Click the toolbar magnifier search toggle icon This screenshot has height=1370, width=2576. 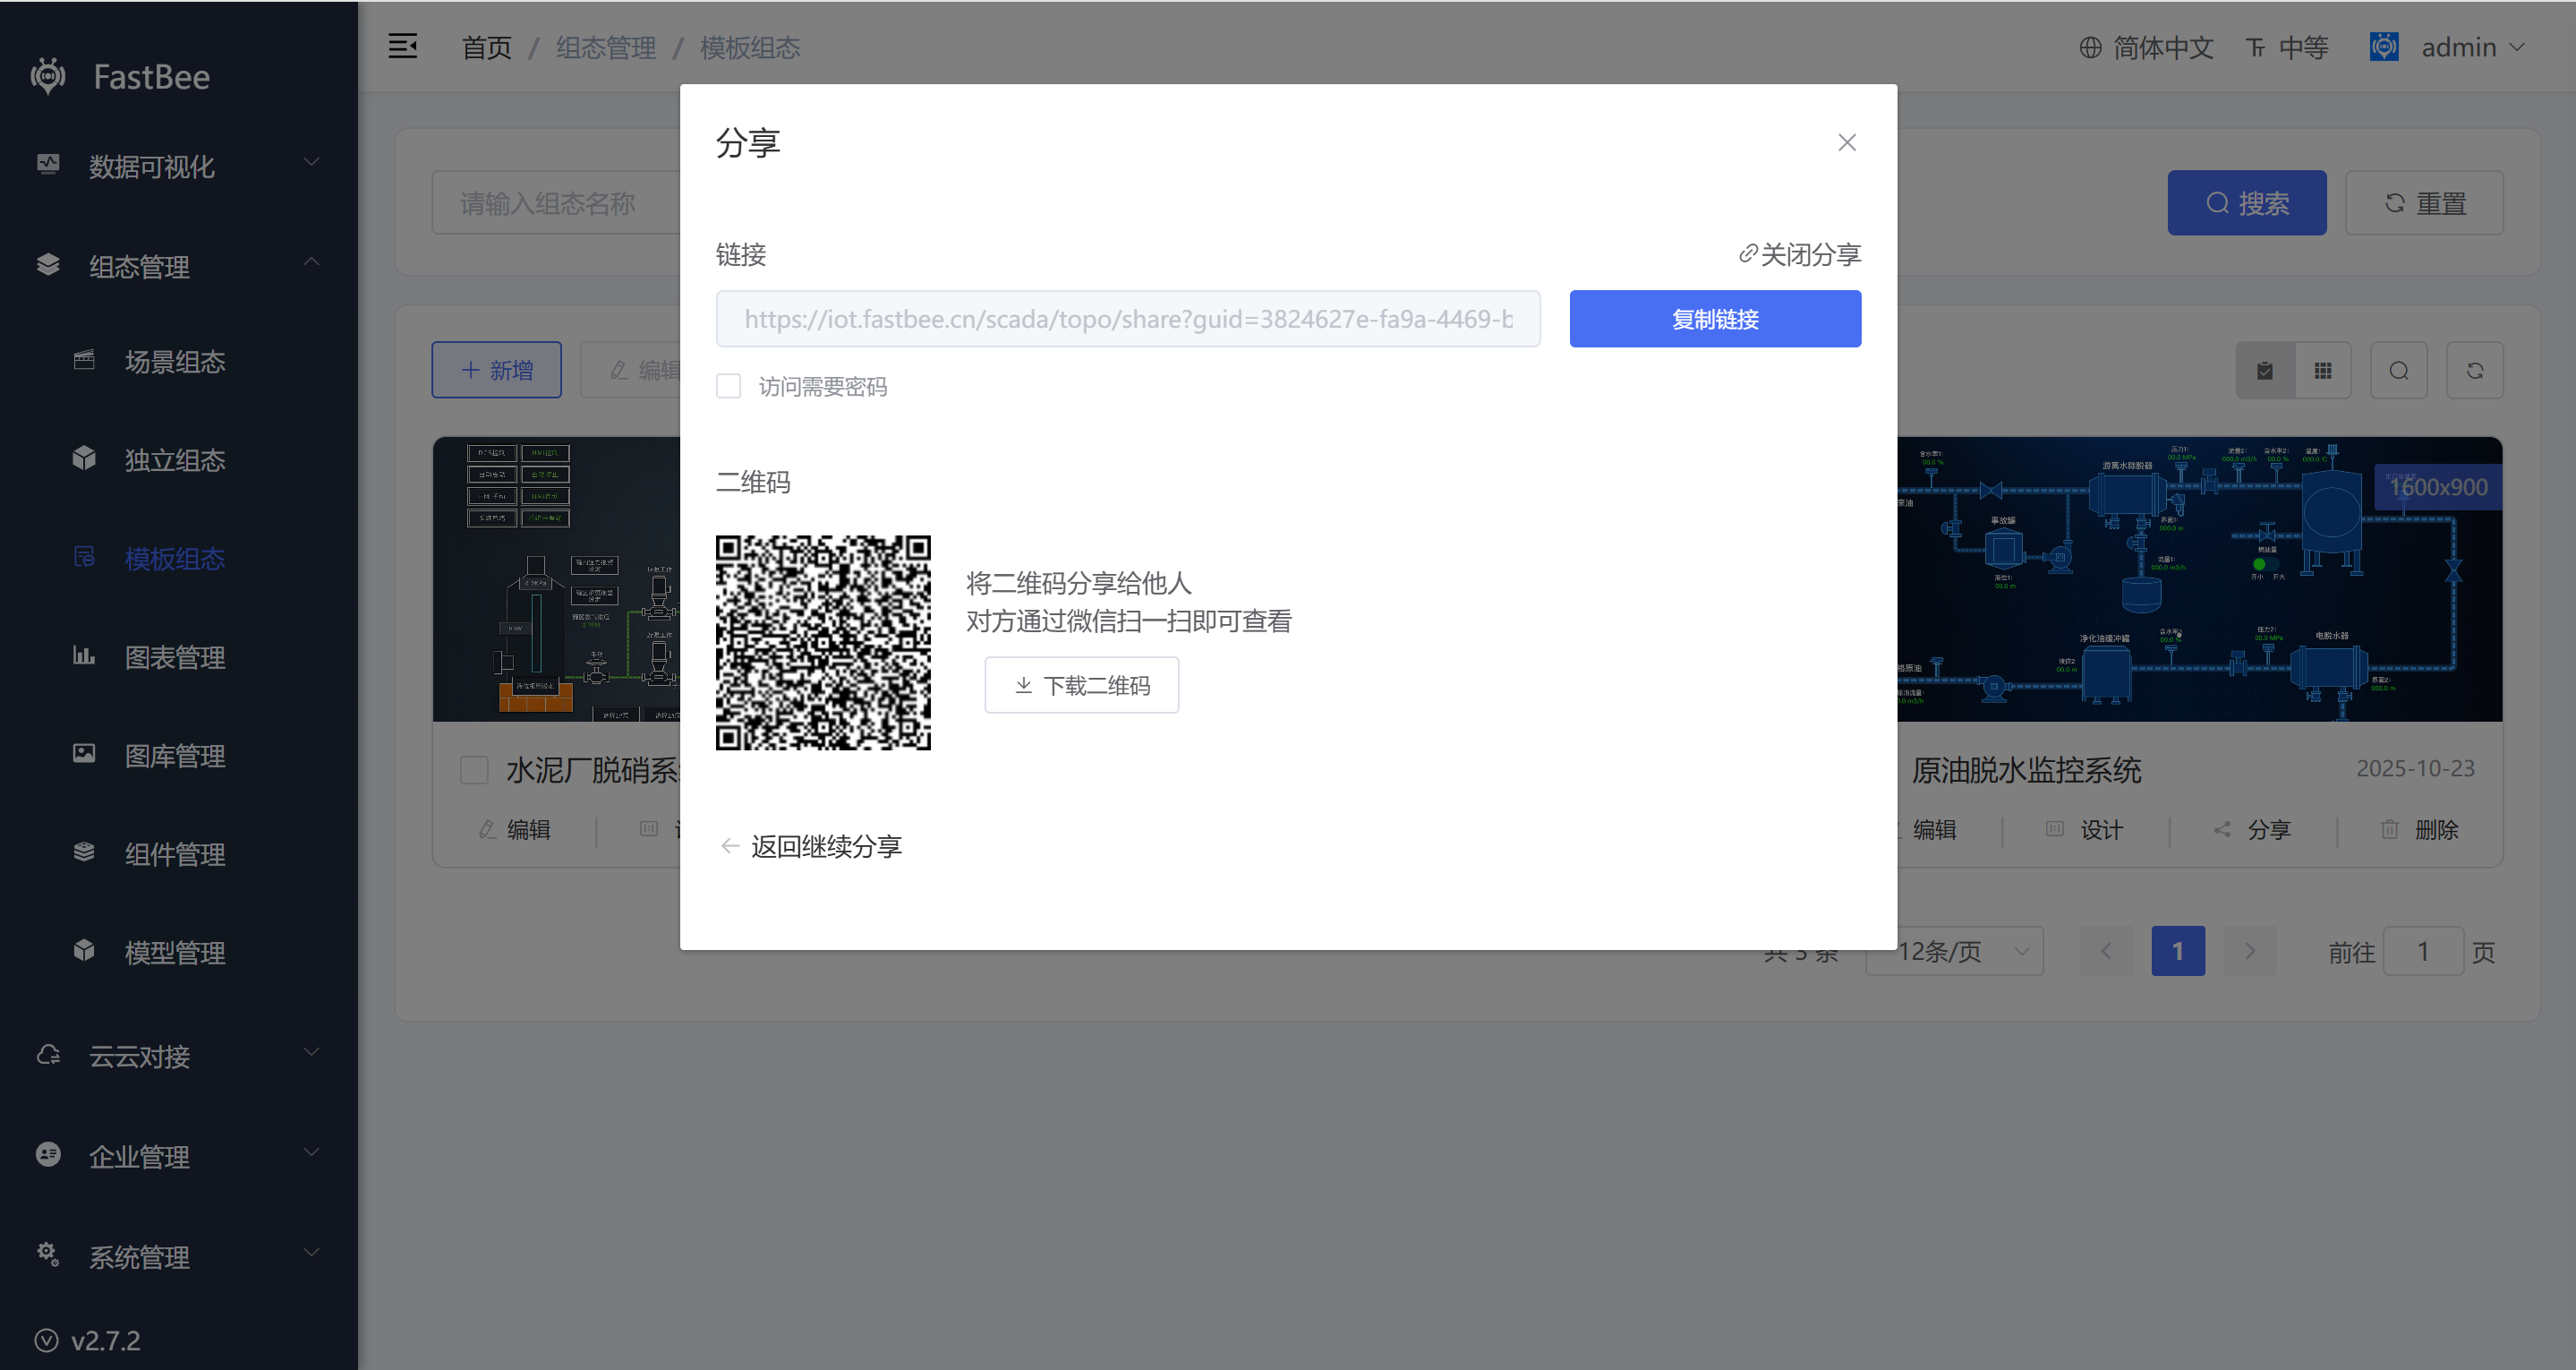tap(2398, 371)
